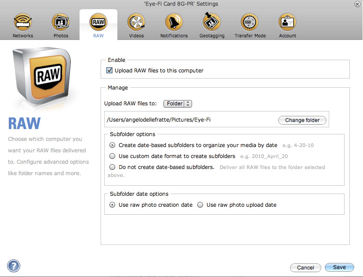Choose Use raw photo upload date
The width and height of the screenshot is (363, 277).
click(x=200, y=205)
